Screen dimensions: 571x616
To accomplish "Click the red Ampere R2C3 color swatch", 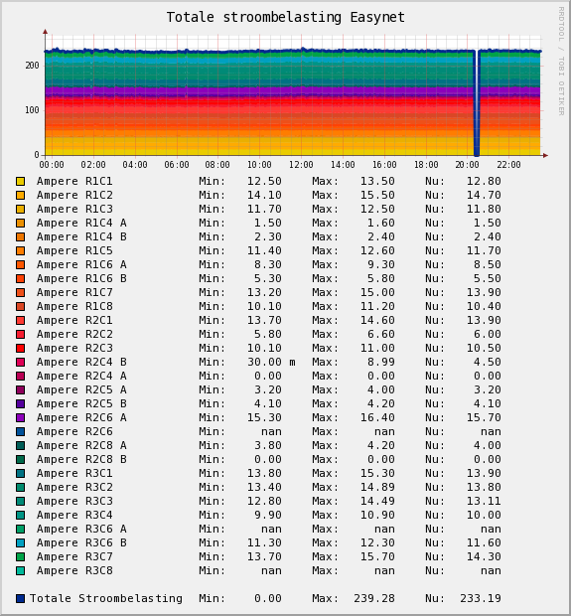I will pyautogui.click(x=21, y=348).
